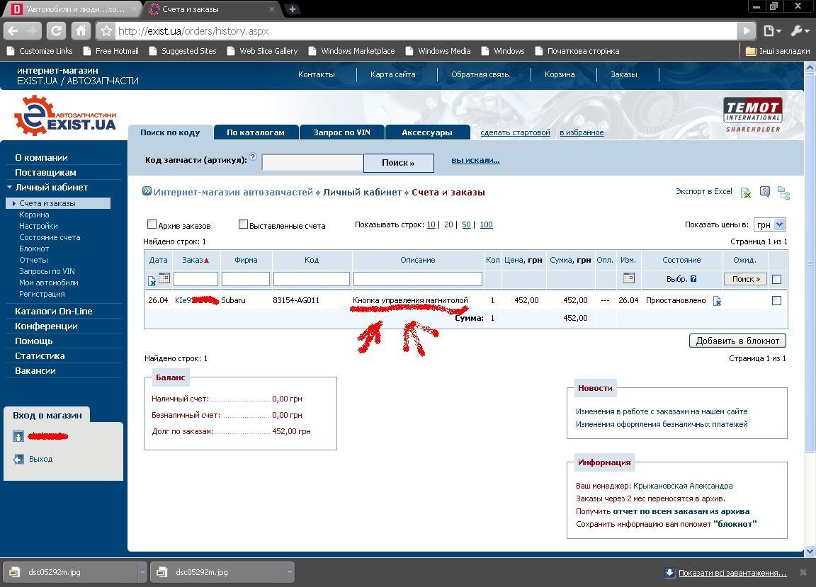The width and height of the screenshot is (816, 587).
Task: Open the wrench settings menu
Action: 800,30
